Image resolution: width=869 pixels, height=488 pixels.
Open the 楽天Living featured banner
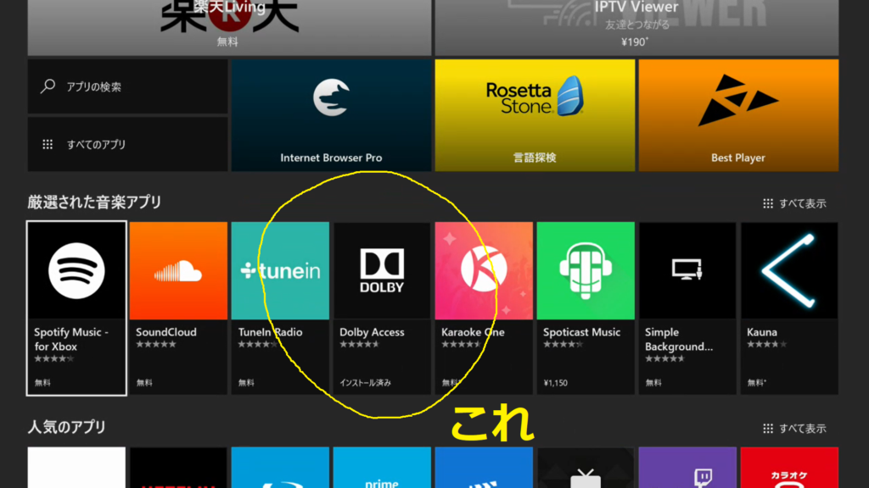pos(227,27)
